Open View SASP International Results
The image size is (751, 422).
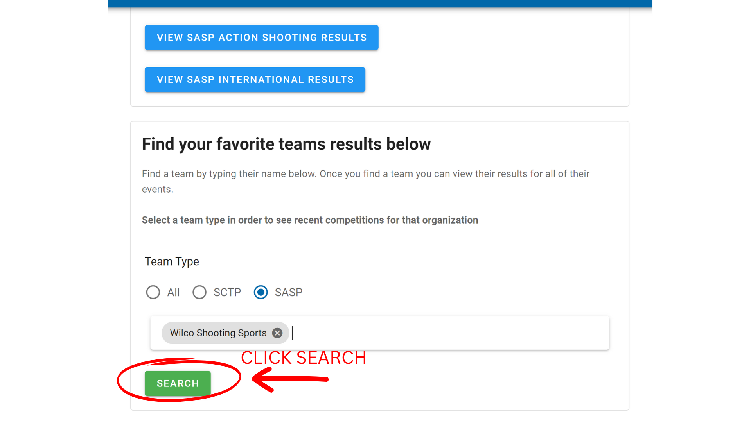pos(255,80)
